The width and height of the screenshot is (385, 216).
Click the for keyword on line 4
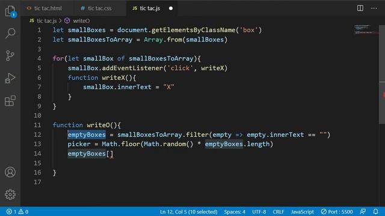(58, 59)
